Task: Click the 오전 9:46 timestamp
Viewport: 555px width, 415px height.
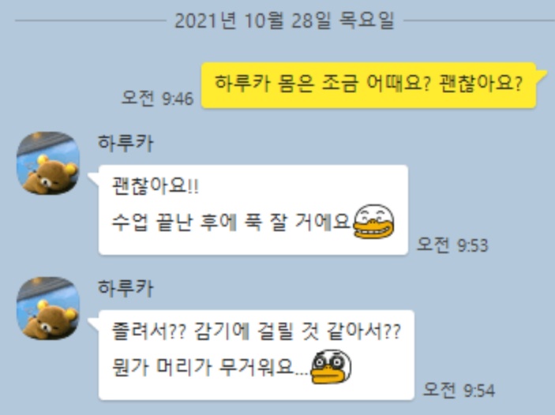Action: pyautogui.click(x=158, y=98)
